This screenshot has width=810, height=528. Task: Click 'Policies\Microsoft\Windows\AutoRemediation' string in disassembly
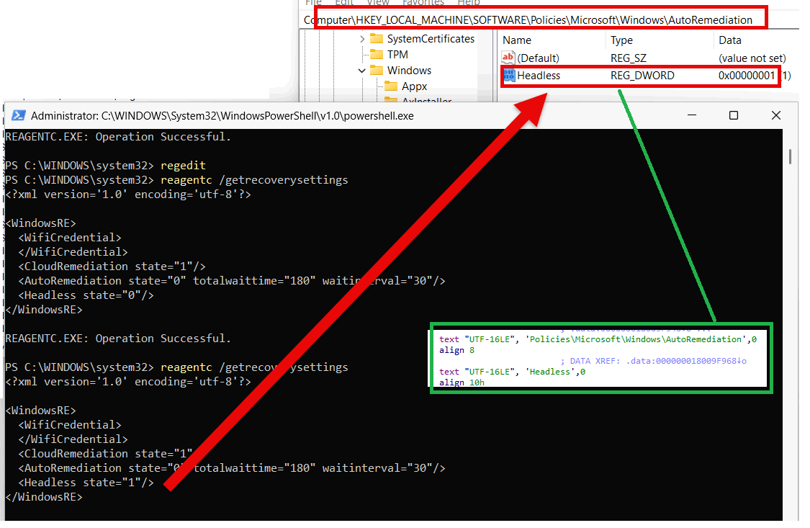coord(635,339)
